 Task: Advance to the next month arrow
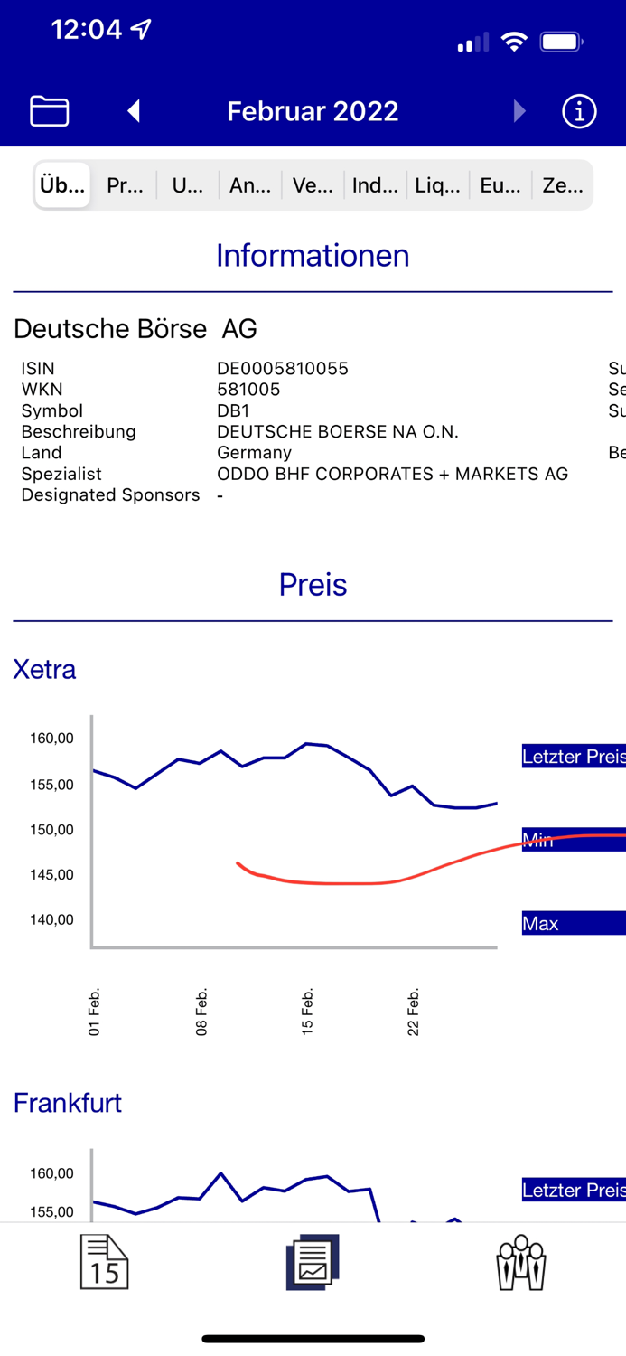(x=519, y=110)
